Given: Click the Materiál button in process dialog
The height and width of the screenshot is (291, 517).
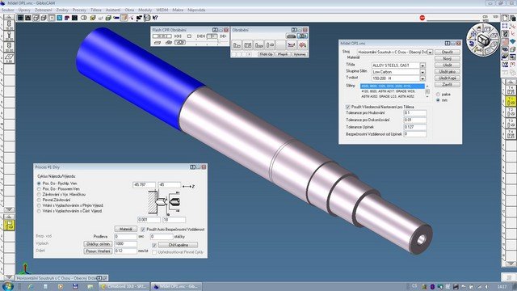Looking at the screenshot, I should (x=126, y=229).
